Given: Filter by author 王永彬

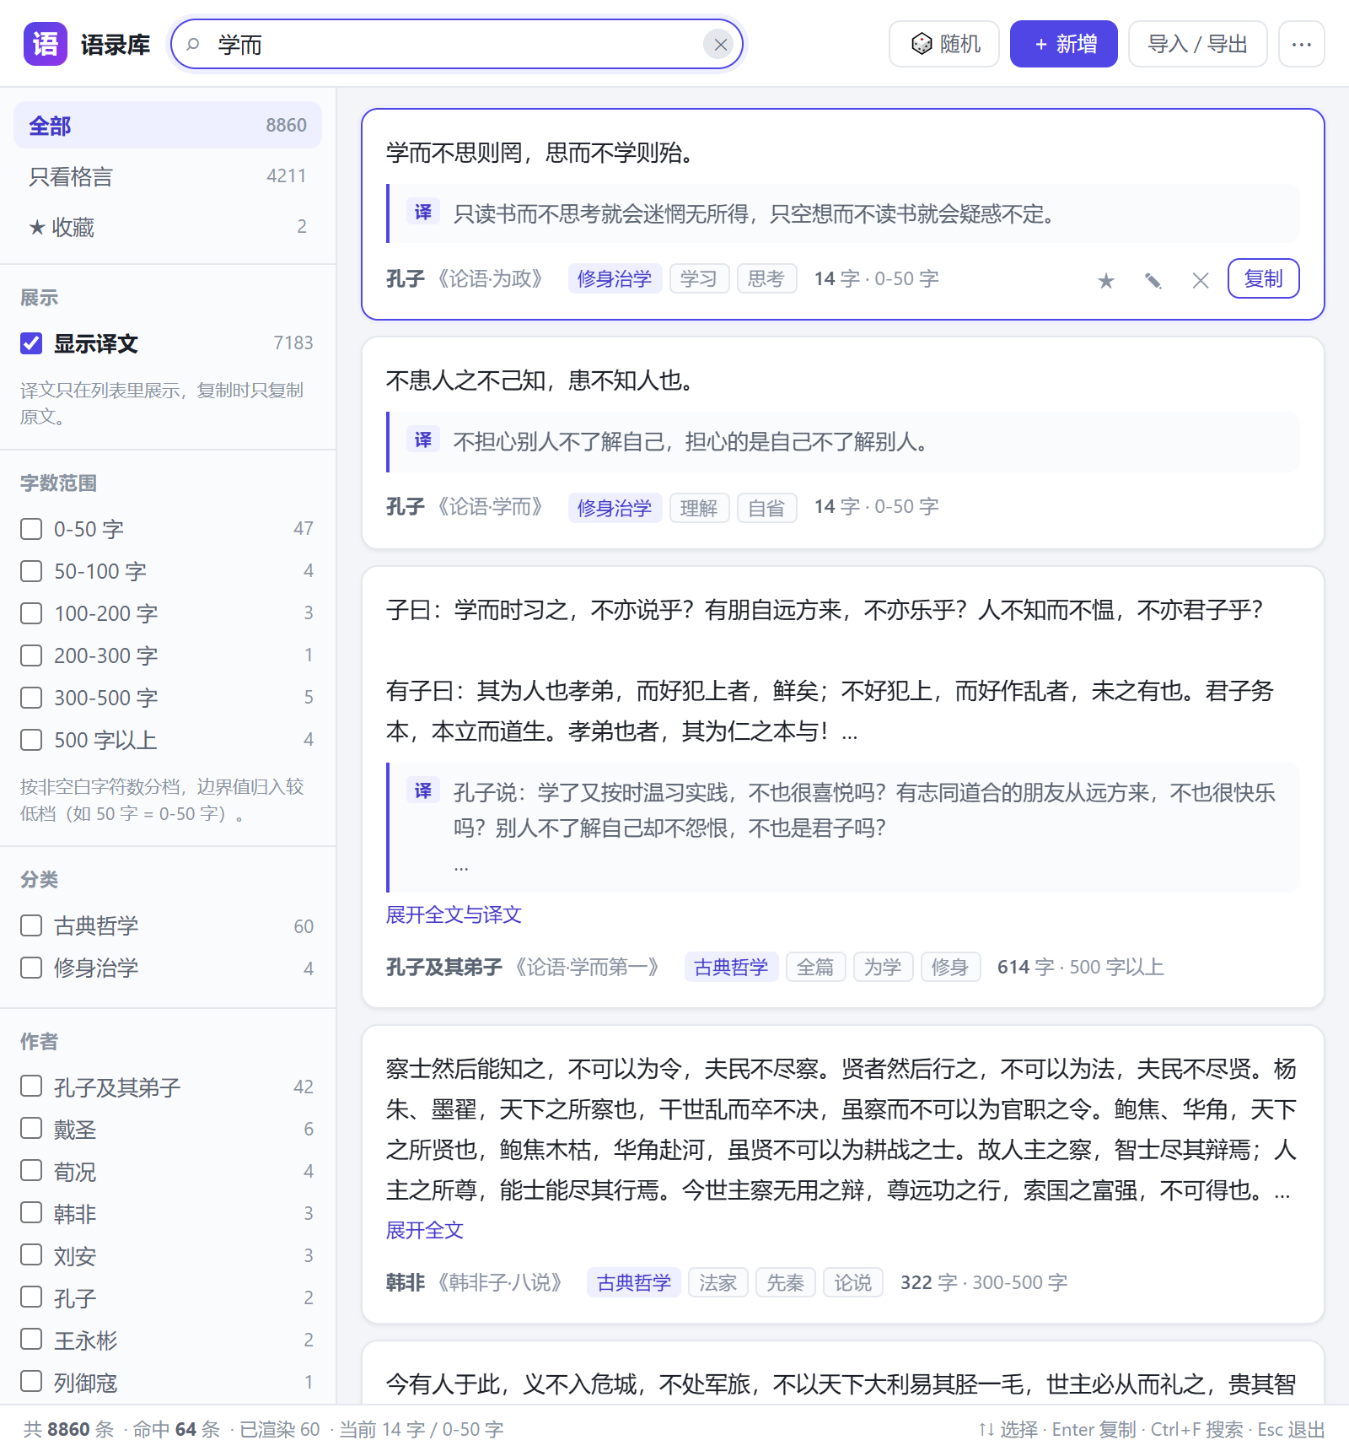Looking at the screenshot, I should pyautogui.click(x=31, y=1340).
